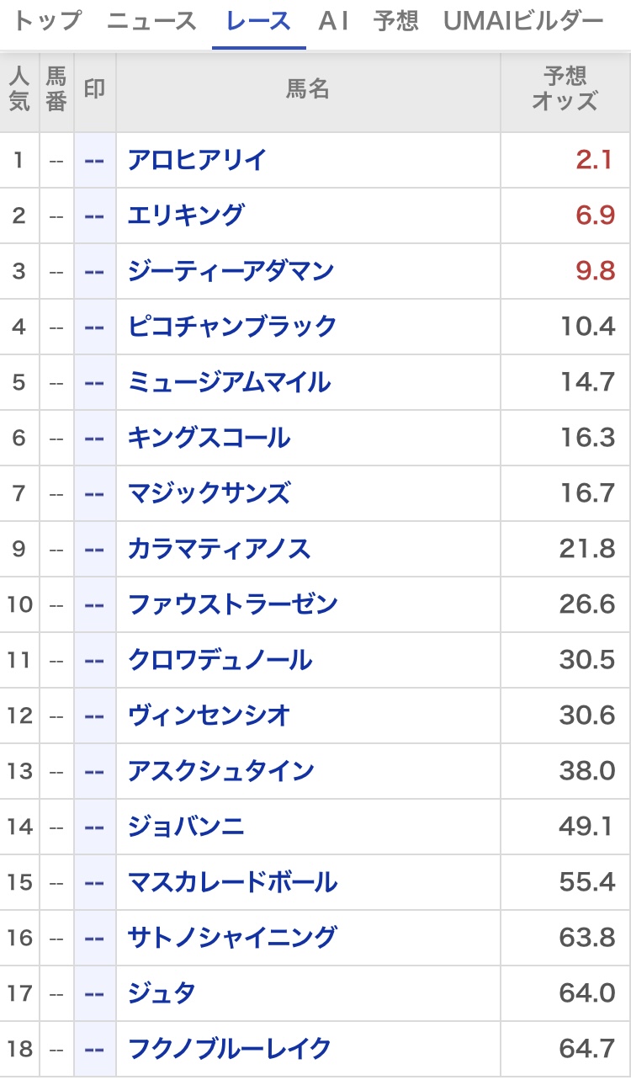Set the mark for アロヒアリイ
Viewport: 631px width, 1080px height.
[x=94, y=159]
